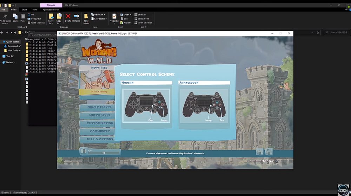Click Select all in ribbon
351x196 pixels.
point(141,15)
